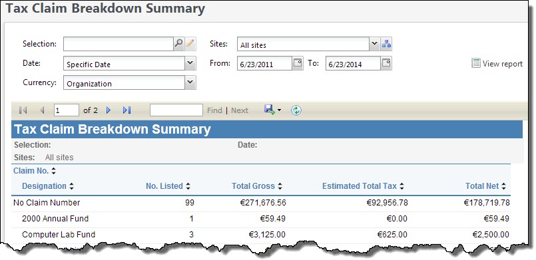Jump to the last report page

click(127, 110)
